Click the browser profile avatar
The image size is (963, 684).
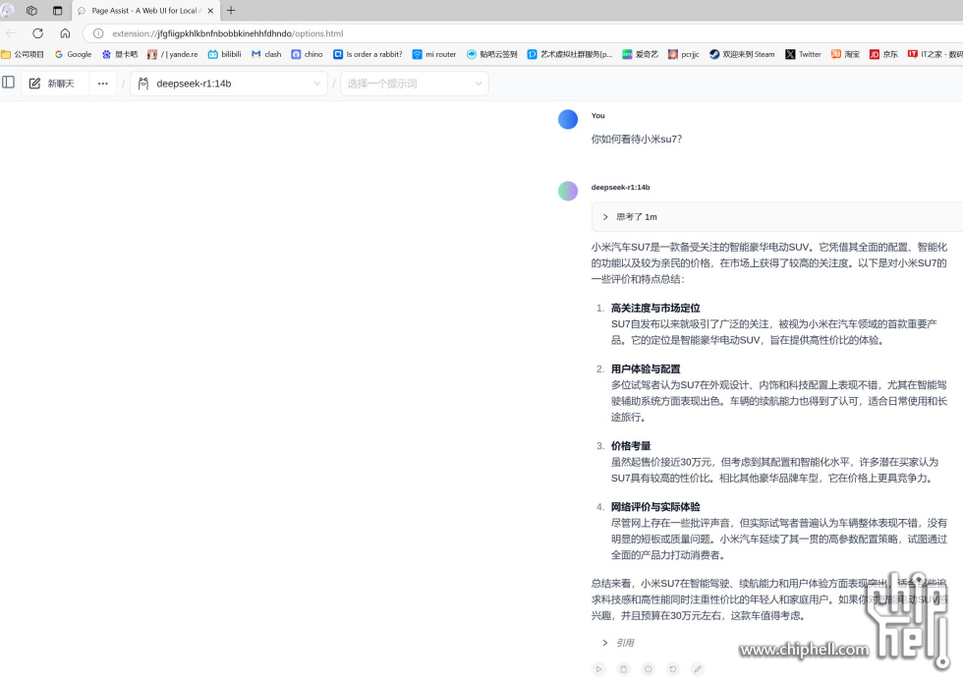coord(8,11)
